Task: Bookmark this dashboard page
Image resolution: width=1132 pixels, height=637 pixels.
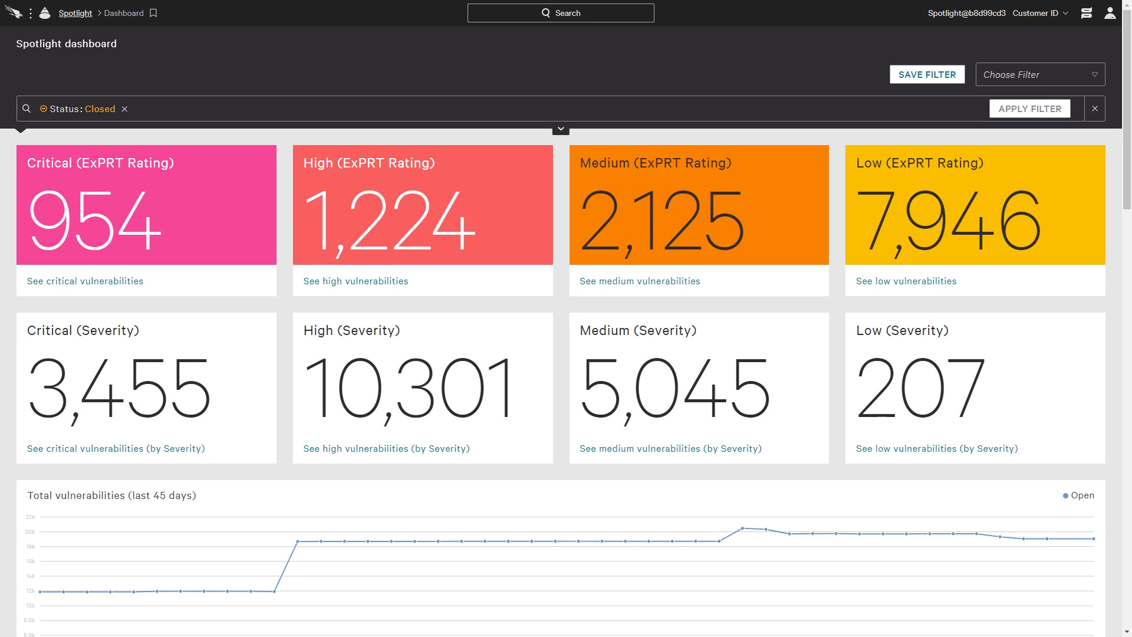Action: pos(153,13)
